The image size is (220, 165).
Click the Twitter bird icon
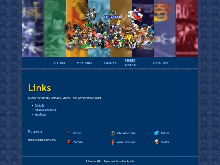tap(156, 133)
